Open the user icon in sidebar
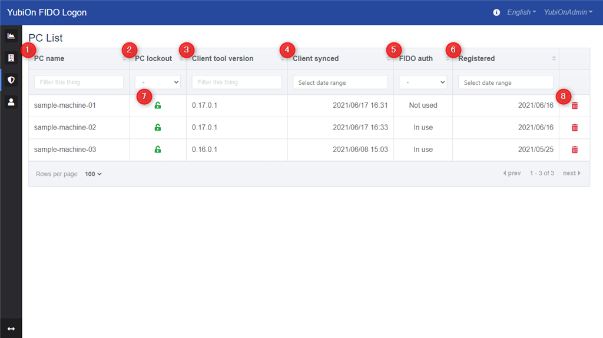603x338 pixels. pyautogui.click(x=11, y=102)
